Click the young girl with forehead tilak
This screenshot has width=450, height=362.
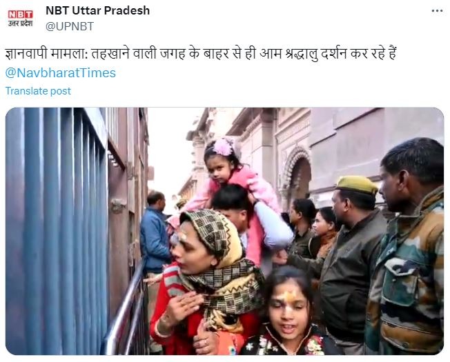pos(288,311)
